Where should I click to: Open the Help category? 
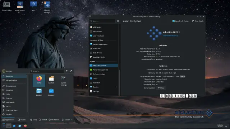click(14, 94)
